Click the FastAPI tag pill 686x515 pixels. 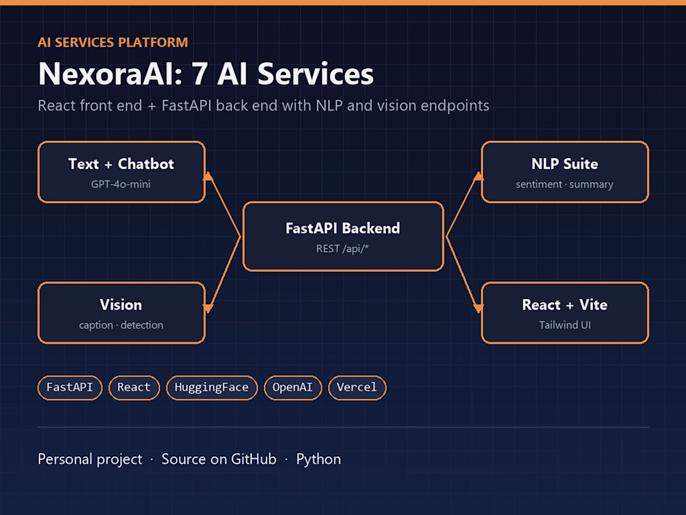tap(70, 388)
